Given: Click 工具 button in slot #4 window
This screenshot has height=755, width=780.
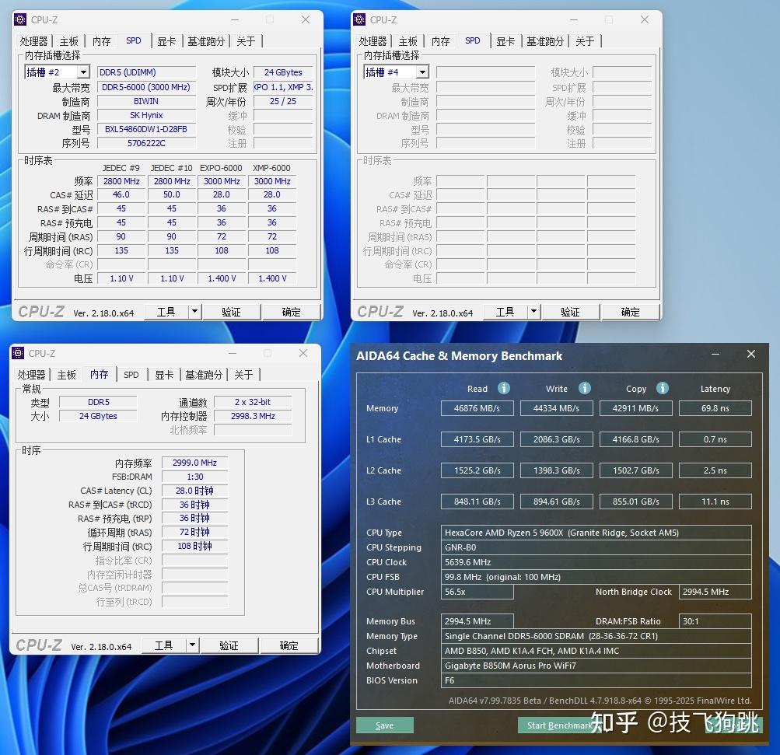Looking at the screenshot, I should (x=505, y=312).
